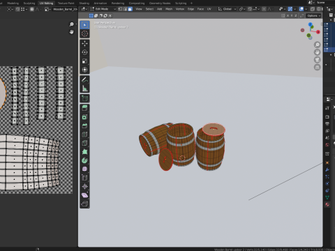
Task: Open the World tab in Properties
Action: (327, 145)
